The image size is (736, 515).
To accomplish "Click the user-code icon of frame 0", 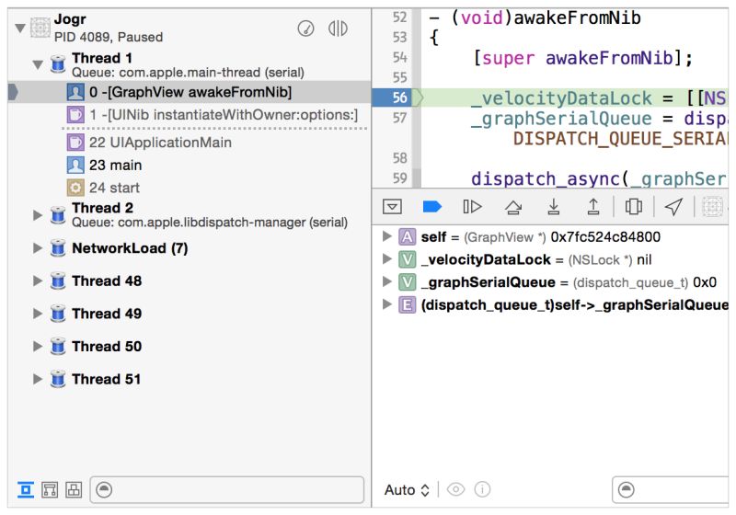I will [x=75, y=92].
